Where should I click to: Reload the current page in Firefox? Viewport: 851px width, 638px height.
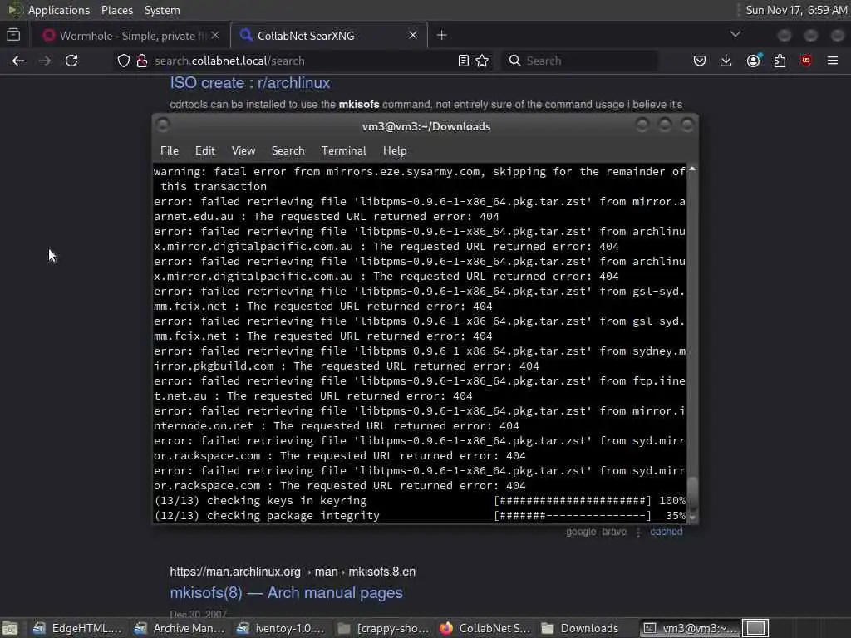(71, 61)
